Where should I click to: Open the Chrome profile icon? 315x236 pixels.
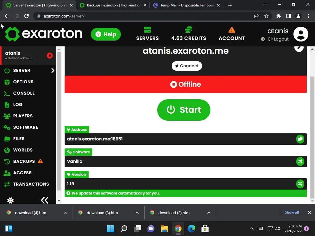(x=298, y=16)
